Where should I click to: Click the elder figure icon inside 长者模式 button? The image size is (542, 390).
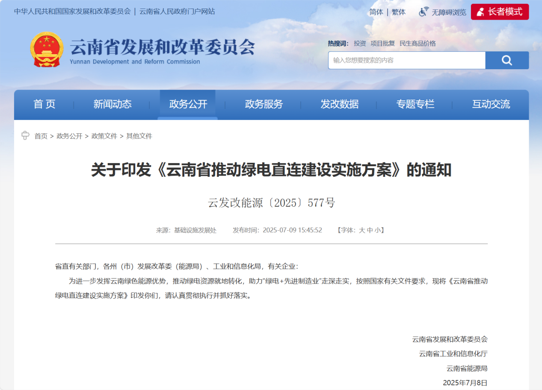(481, 12)
